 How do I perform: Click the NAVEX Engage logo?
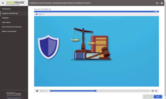point(16,3)
